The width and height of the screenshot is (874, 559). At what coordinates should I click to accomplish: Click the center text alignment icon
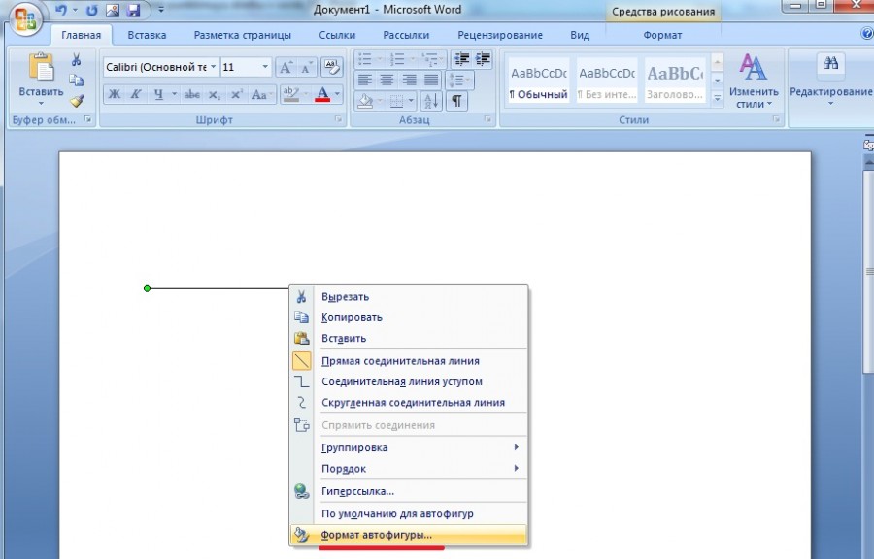click(x=387, y=80)
